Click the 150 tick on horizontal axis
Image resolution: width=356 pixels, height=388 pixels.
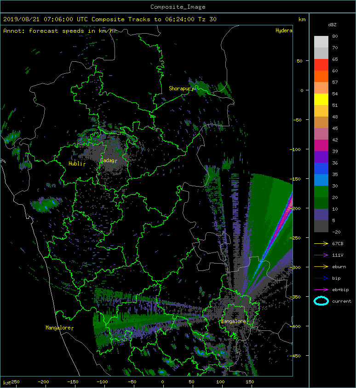point(250,382)
